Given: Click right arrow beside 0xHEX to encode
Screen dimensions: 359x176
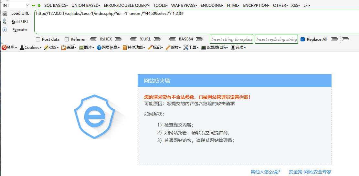Looking at the screenshot, I should pos(118,39).
